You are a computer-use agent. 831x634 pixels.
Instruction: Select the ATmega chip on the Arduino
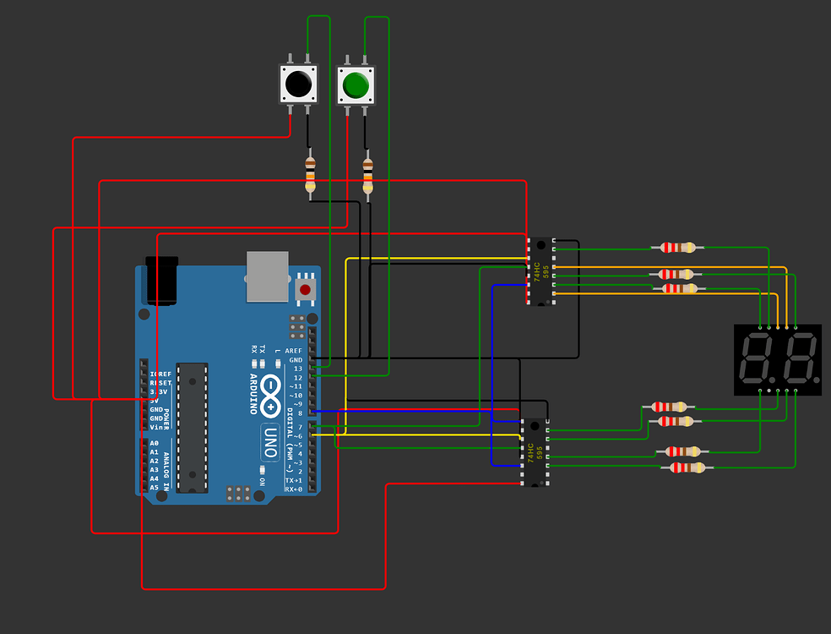tap(192, 427)
